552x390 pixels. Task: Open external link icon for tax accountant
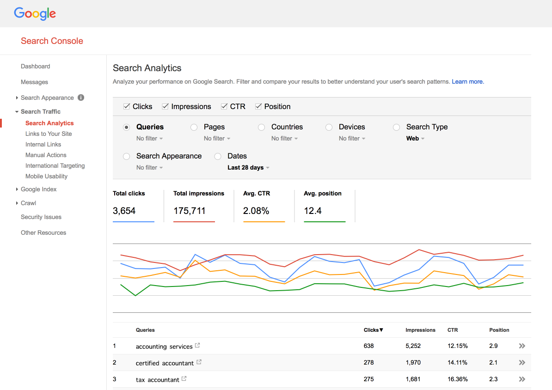184,379
